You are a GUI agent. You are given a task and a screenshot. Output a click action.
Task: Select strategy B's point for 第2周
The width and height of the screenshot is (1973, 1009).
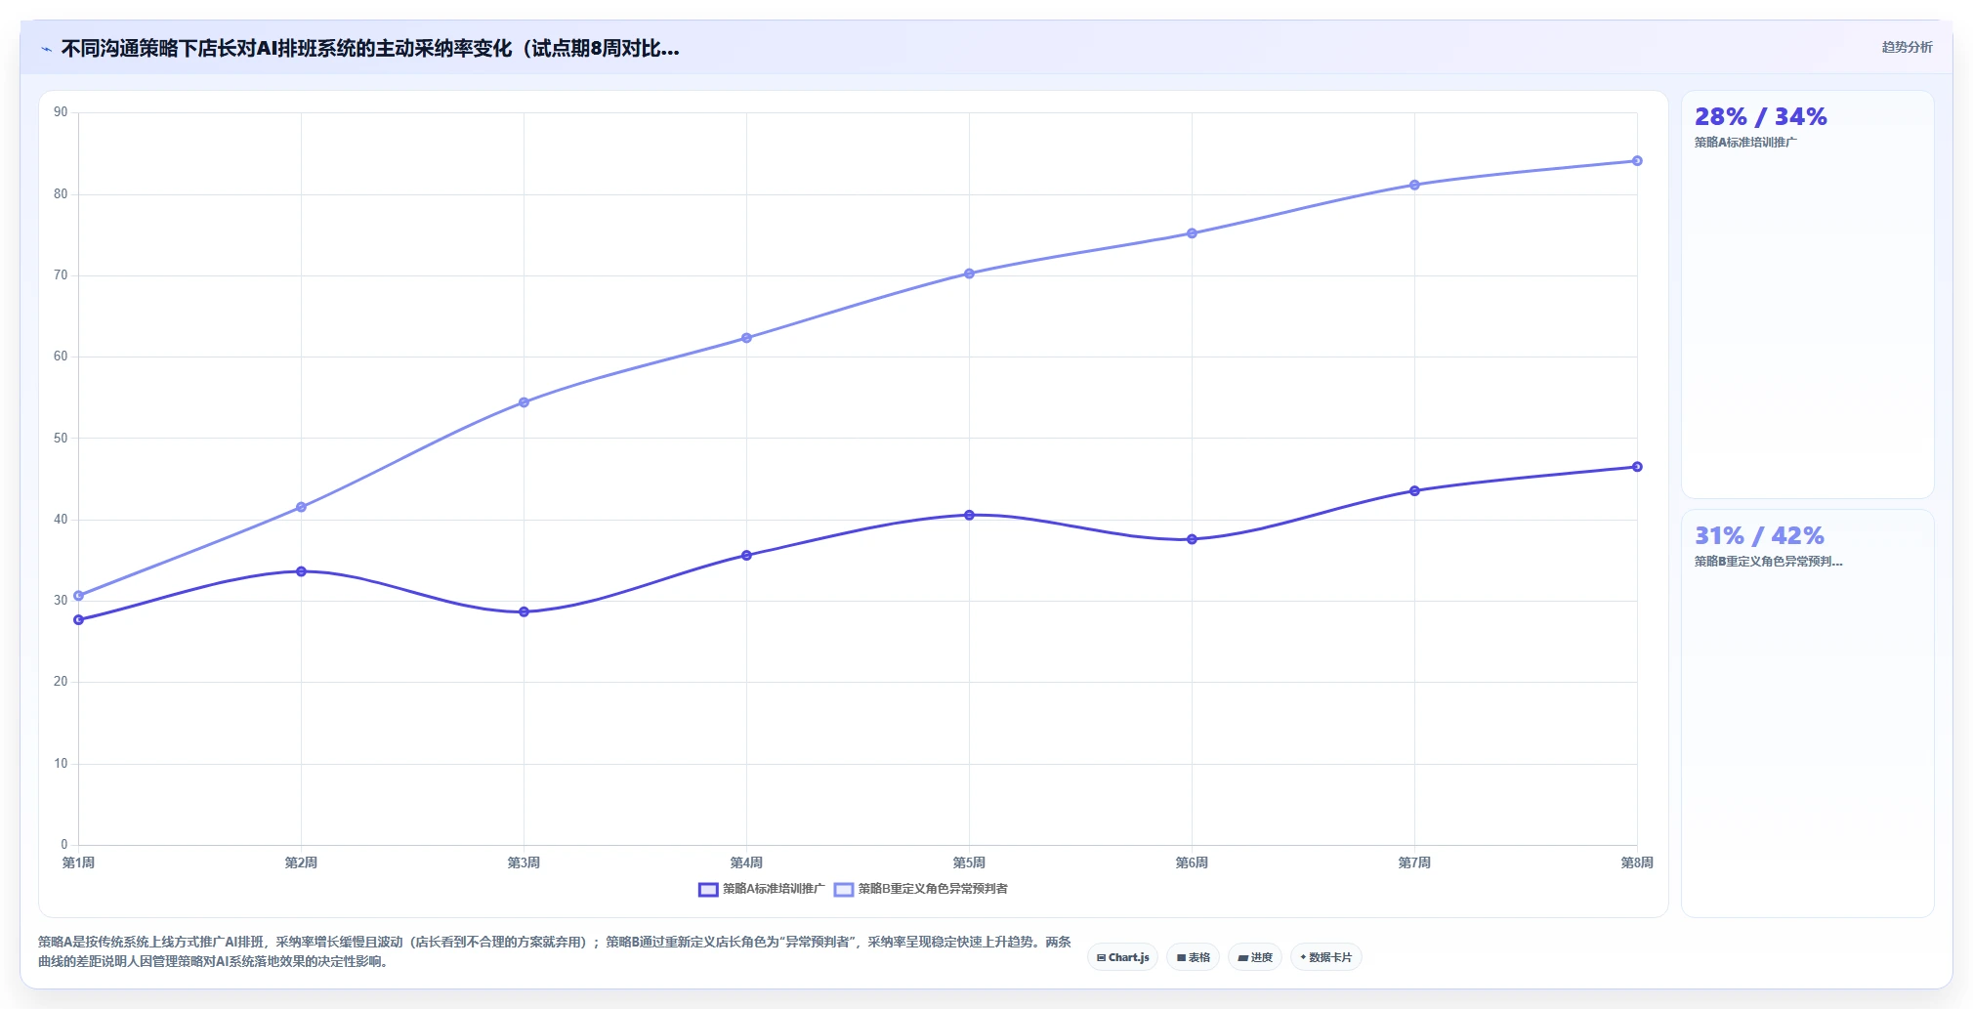click(301, 507)
